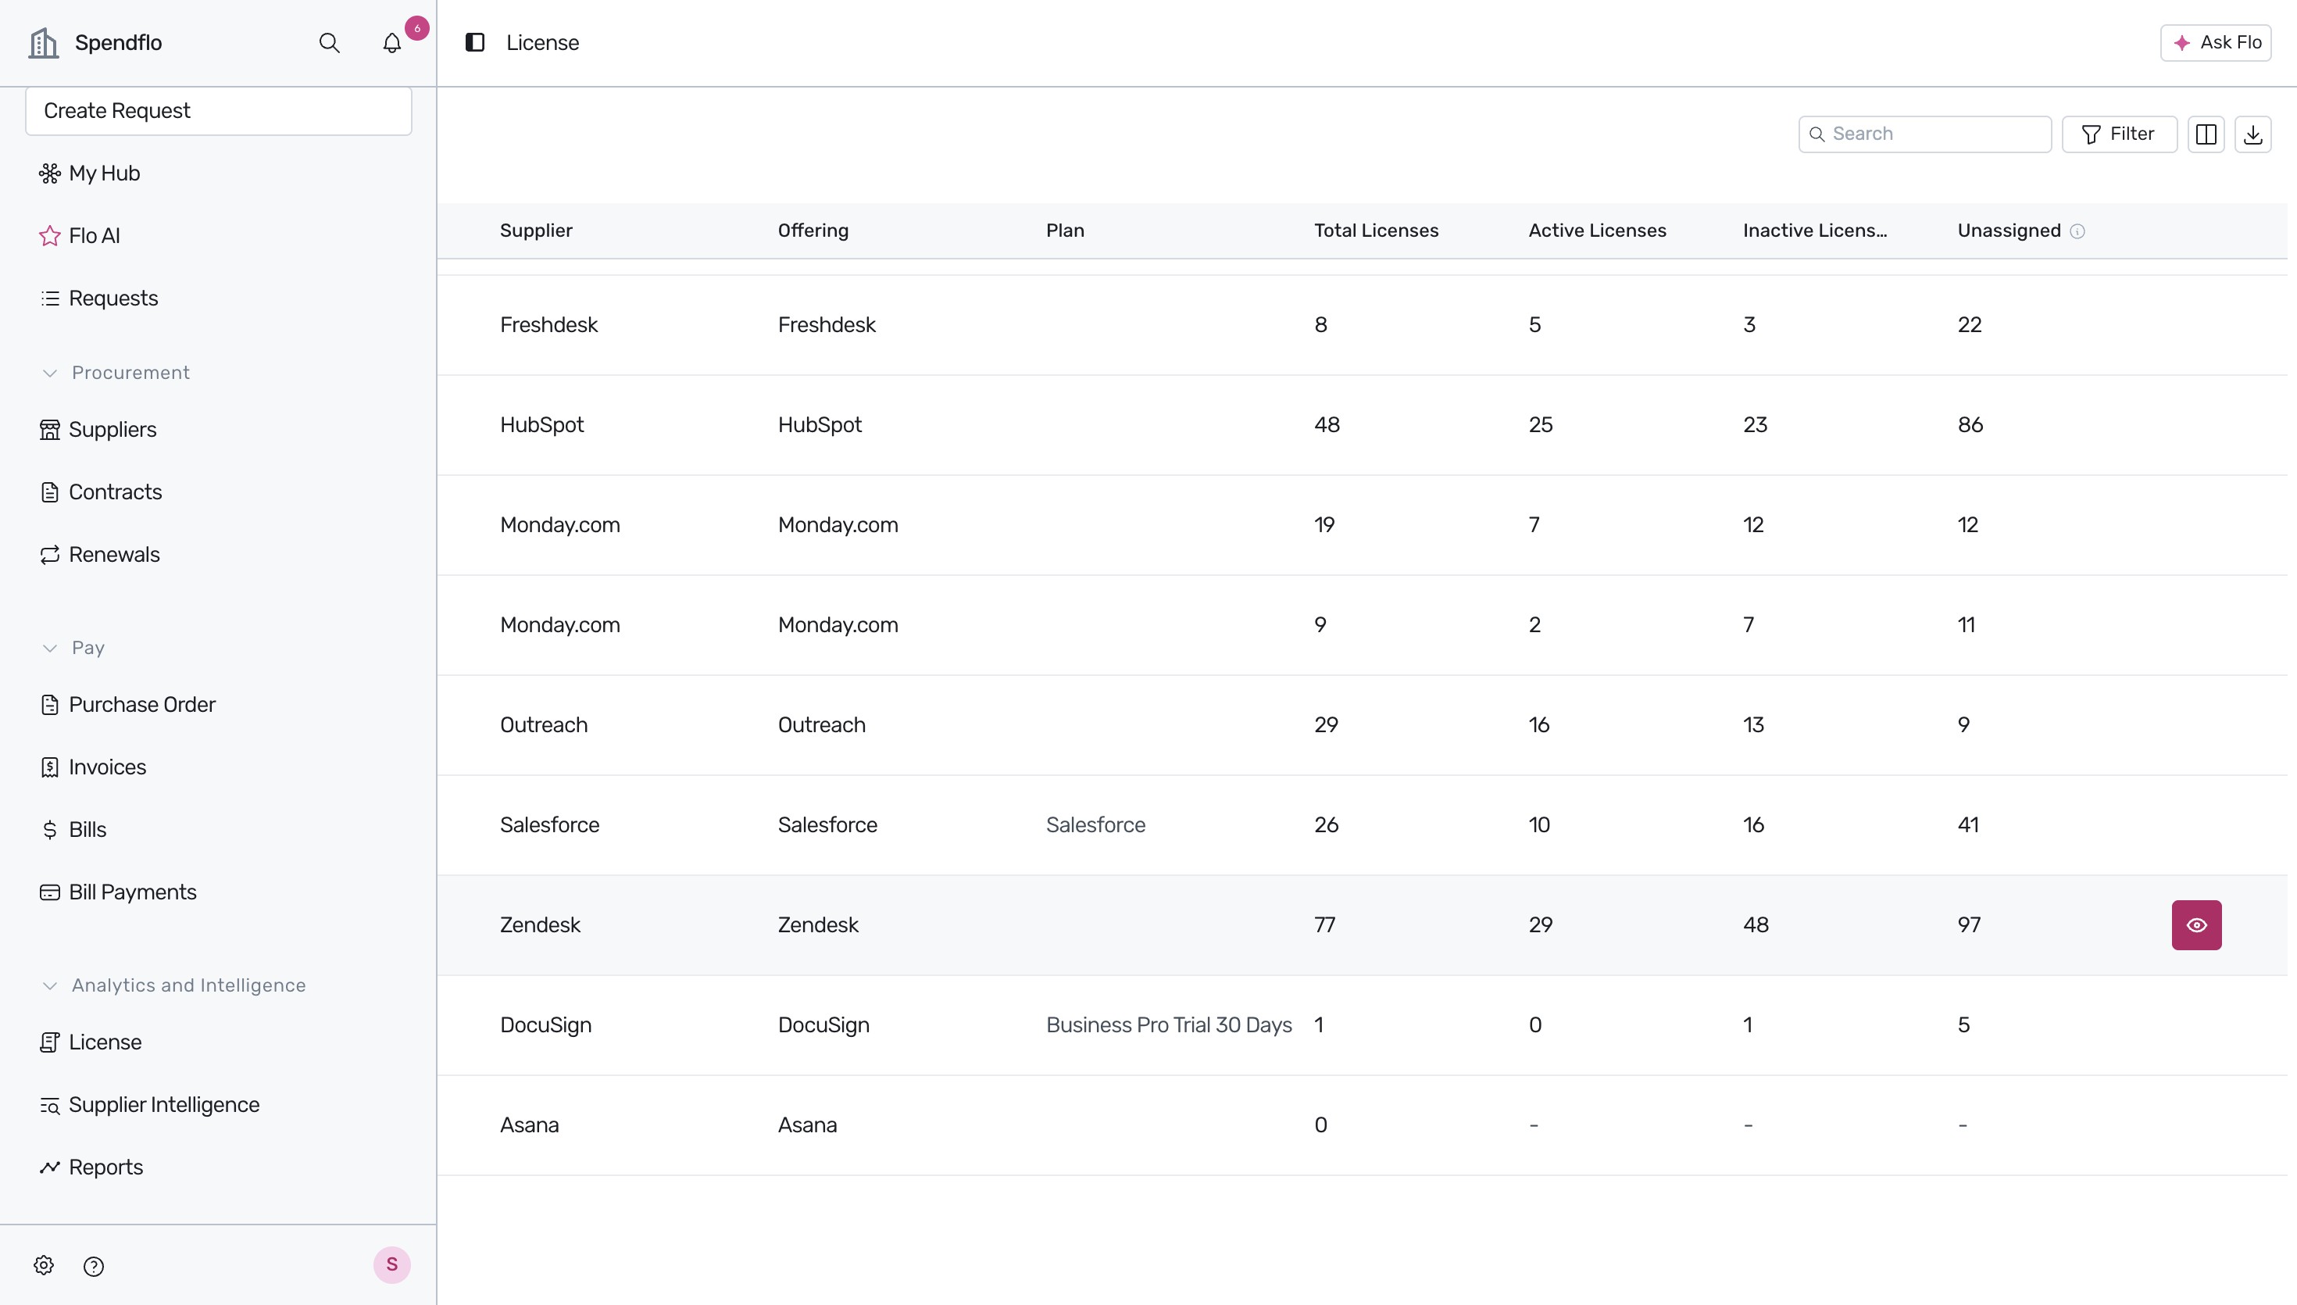Open Suppliers in the sidebar

click(x=112, y=429)
